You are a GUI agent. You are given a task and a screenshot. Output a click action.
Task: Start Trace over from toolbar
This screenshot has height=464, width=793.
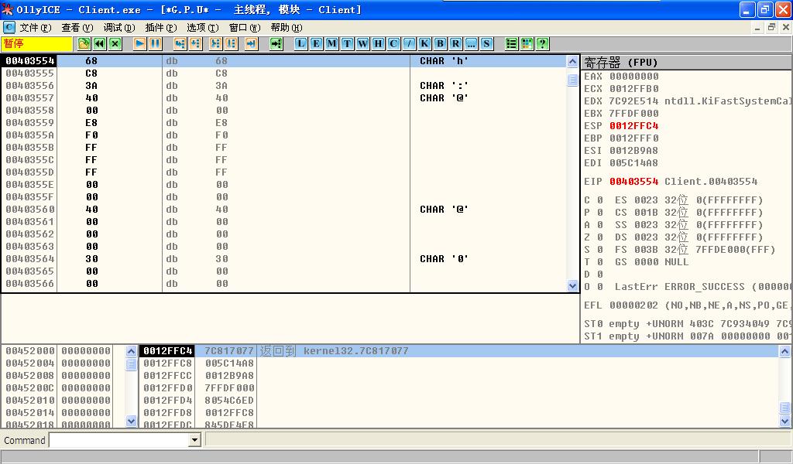coord(231,43)
